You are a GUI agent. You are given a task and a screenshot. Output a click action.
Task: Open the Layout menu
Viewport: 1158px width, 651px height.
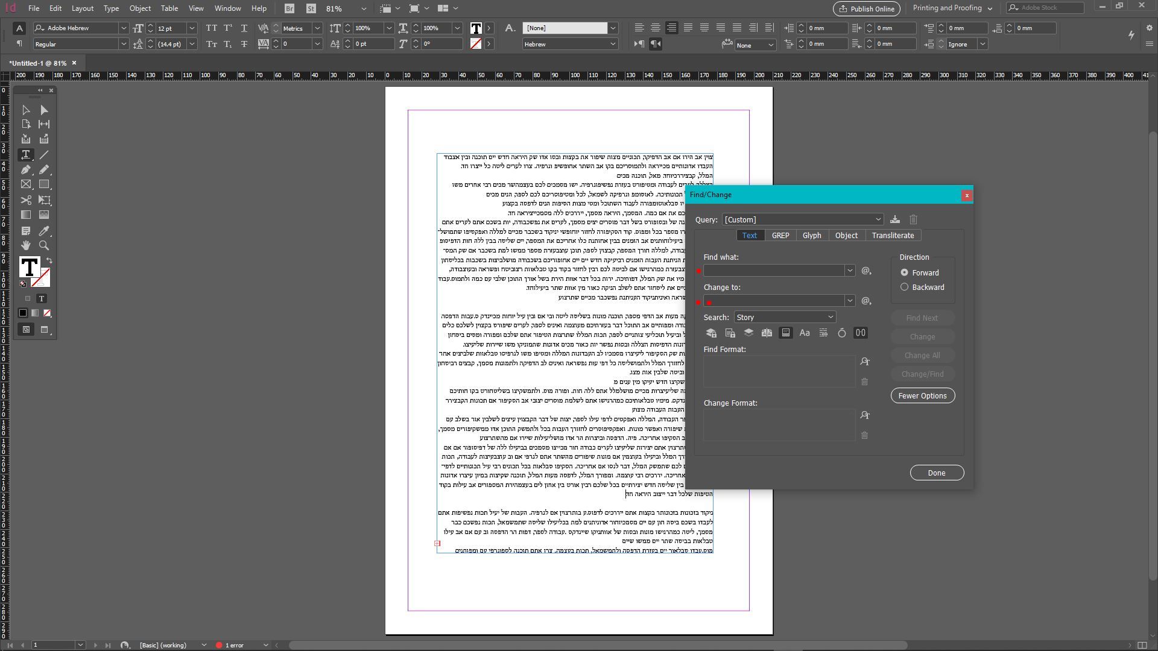82,8
